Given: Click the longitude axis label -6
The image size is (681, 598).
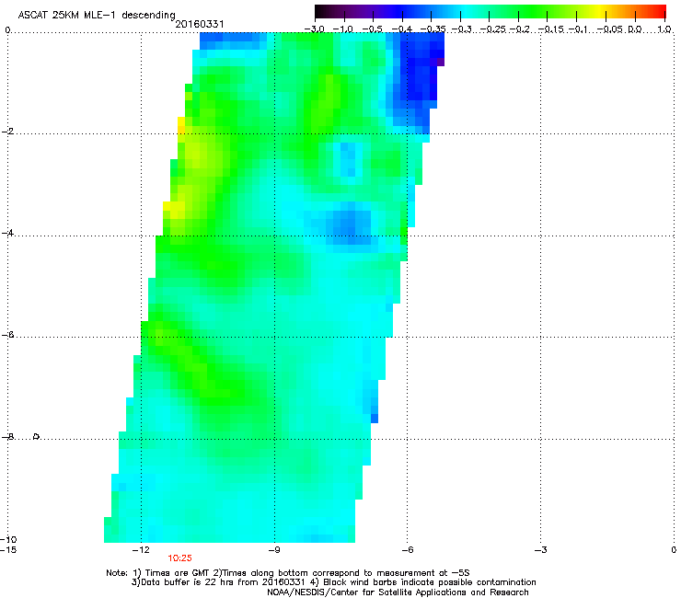Looking at the screenshot, I should click(x=407, y=550).
